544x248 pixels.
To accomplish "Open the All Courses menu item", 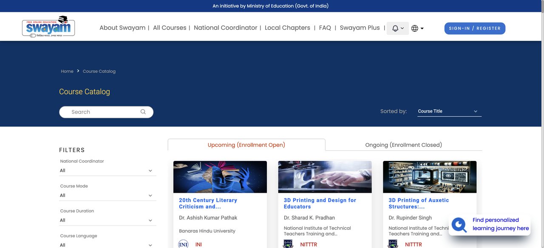I will pyautogui.click(x=170, y=27).
